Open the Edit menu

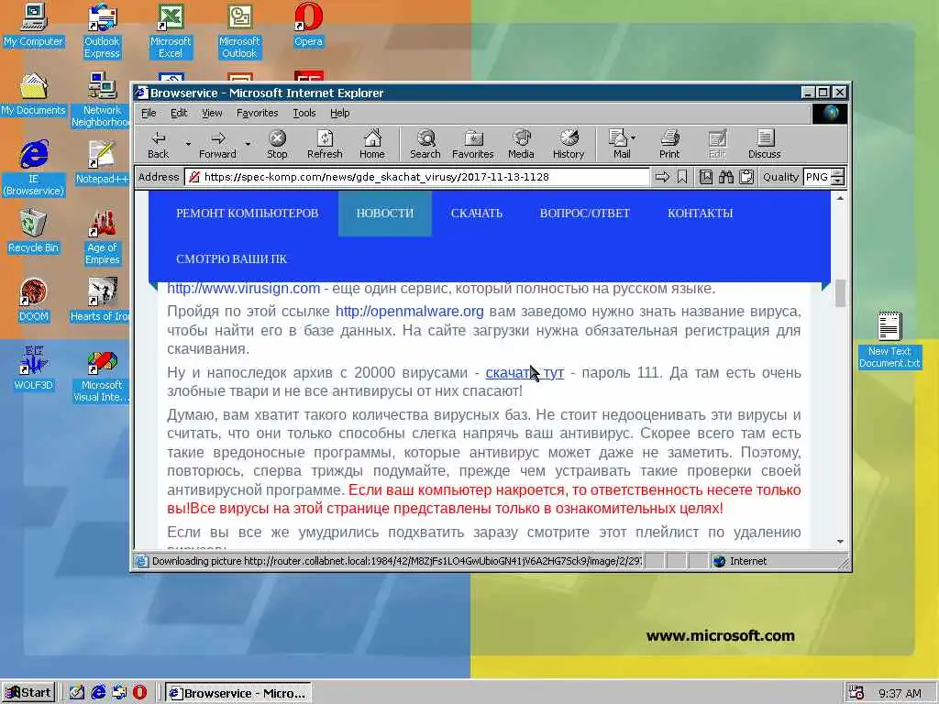pos(179,113)
